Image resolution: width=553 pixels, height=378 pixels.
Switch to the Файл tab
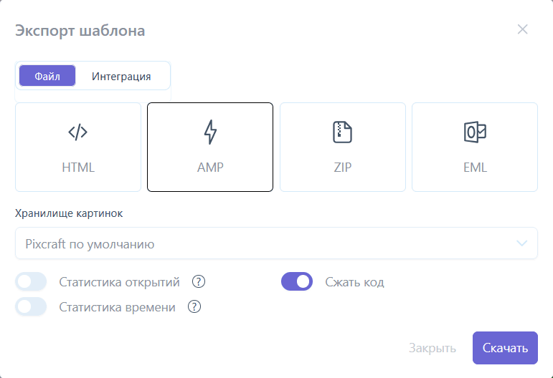[47, 76]
